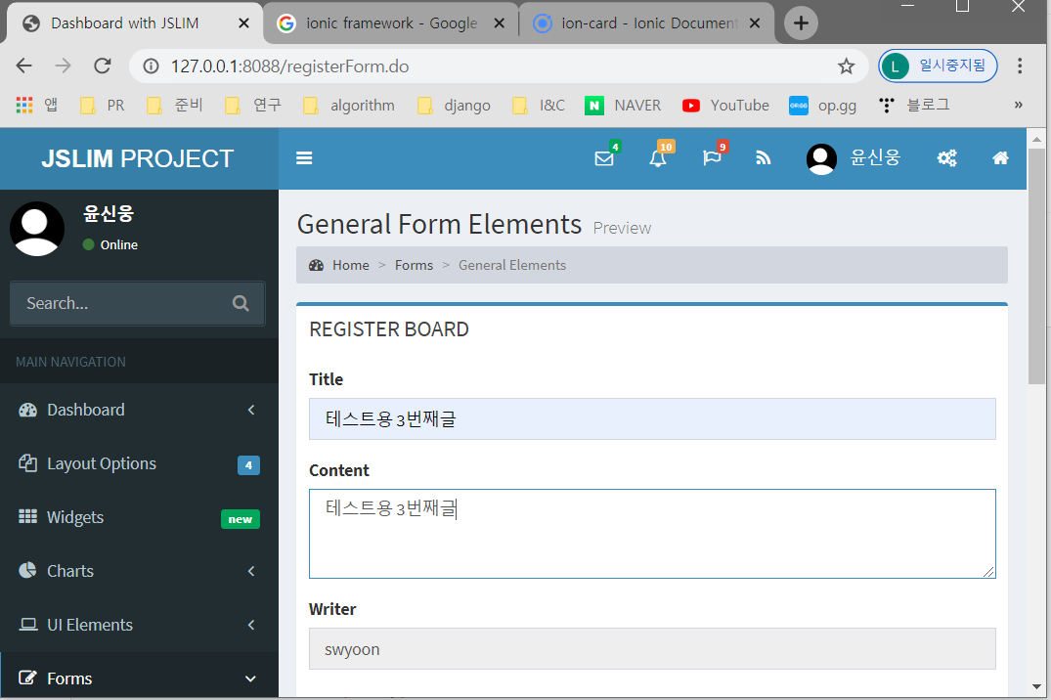Image resolution: width=1051 pixels, height=700 pixels.
Task: Open the NAVER bookmark
Action: pyautogui.click(x=623, y=106)
